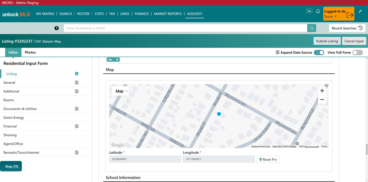The height and width of the screenshot is (182, 368).
Task: Zoom in on the map
Action: (322, 91)
